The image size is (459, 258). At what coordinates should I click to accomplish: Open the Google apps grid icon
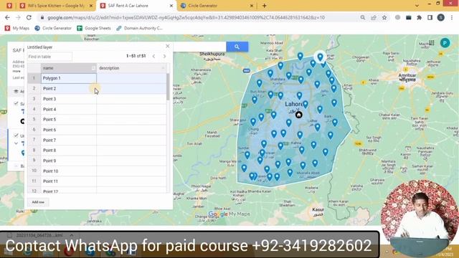click(x=432, y=43)
